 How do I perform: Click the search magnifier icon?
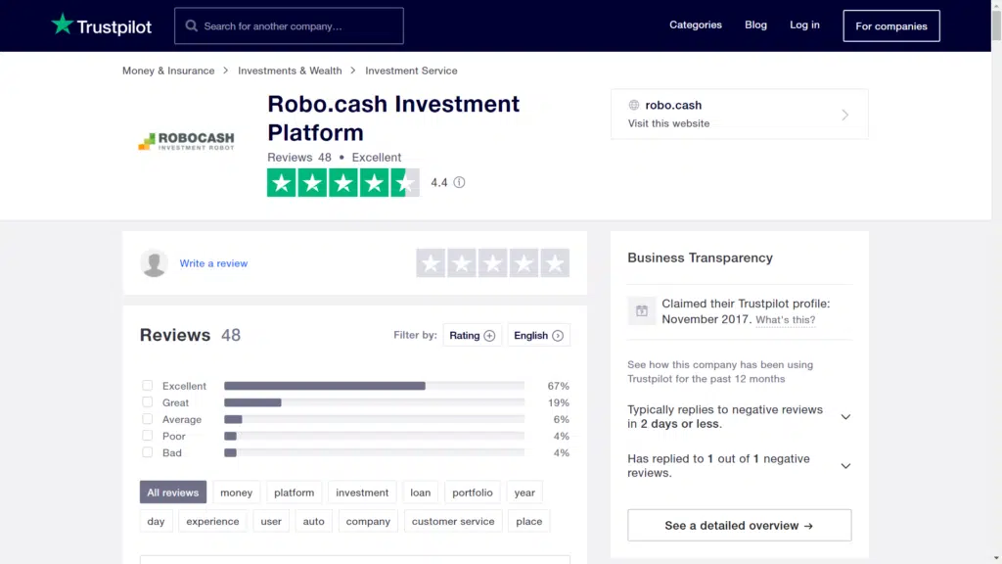tap(191, 26)
